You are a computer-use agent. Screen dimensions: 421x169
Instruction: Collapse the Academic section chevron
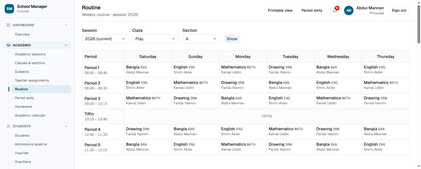click(x=66, y=45)
